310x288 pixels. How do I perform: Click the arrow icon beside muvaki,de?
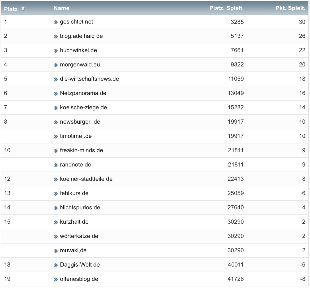tap(56, 251)
